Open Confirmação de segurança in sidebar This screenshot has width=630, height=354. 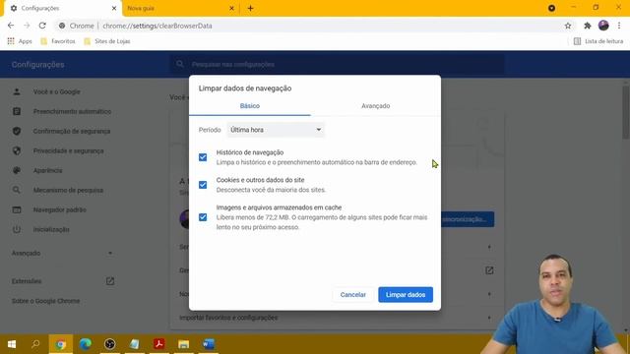(72, 131)
